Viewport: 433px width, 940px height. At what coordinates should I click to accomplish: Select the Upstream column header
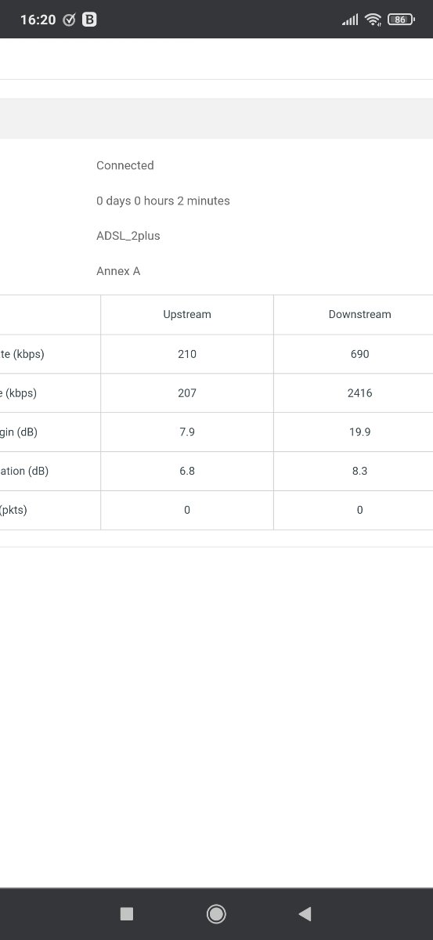(x=187, y=314)
